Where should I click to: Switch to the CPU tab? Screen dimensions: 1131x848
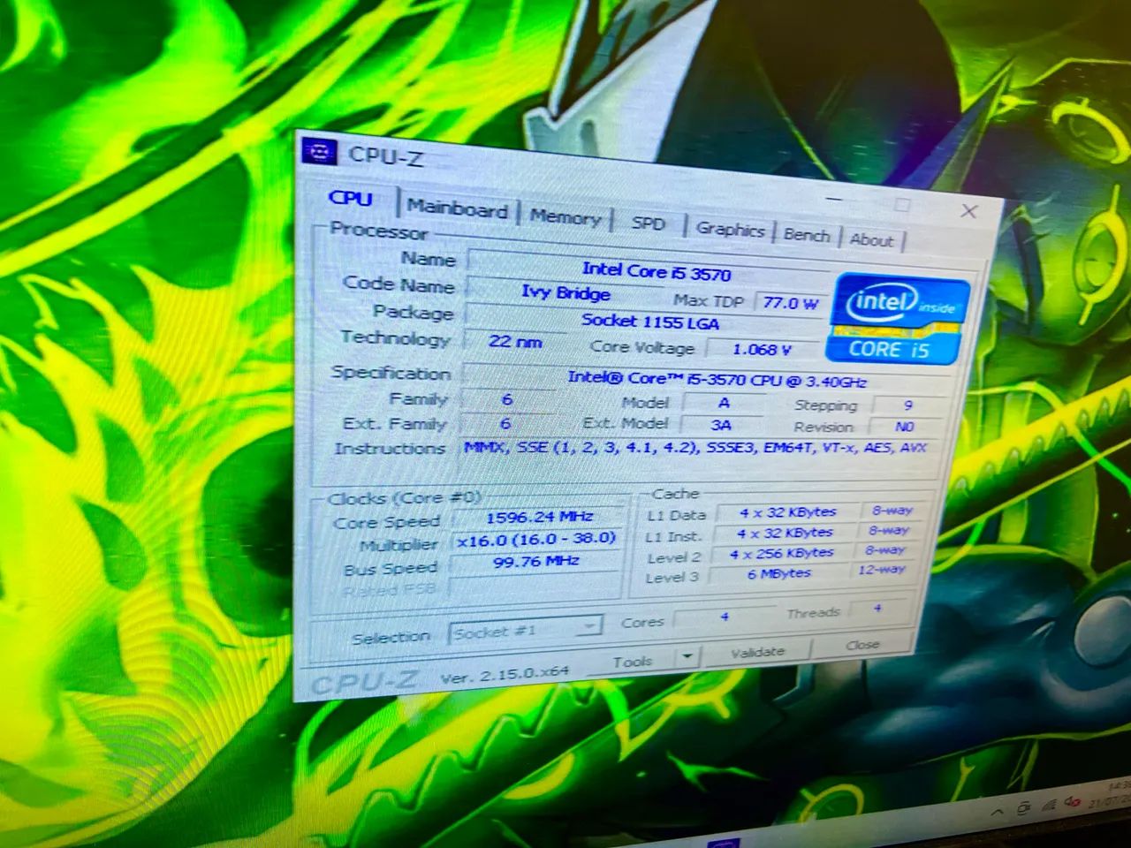(x=351, y=200)
